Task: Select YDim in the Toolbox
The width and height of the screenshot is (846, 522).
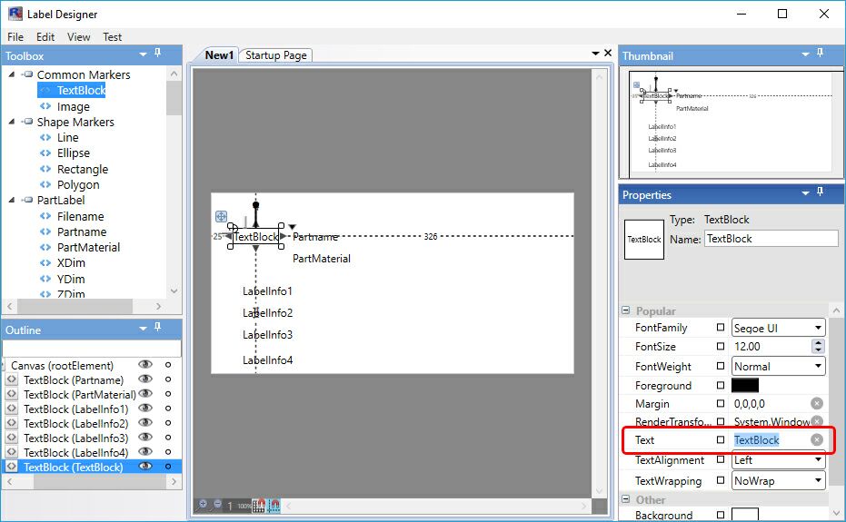Action: [x=71, y=280]
